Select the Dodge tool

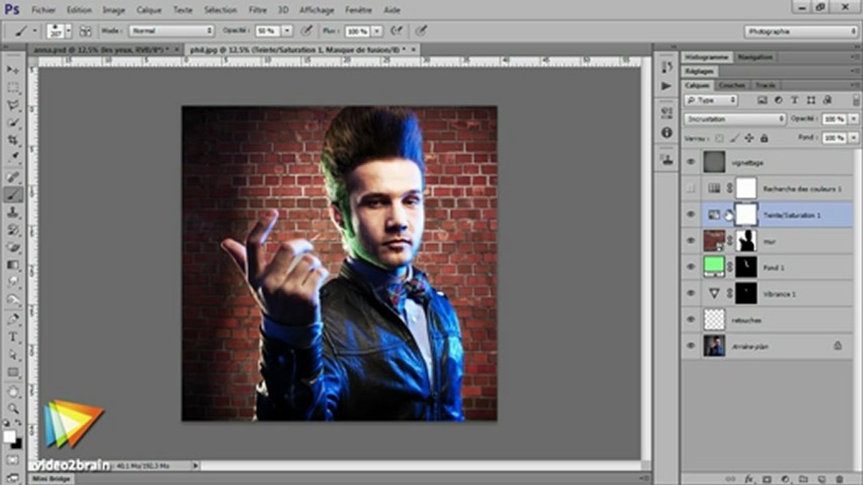13,300
